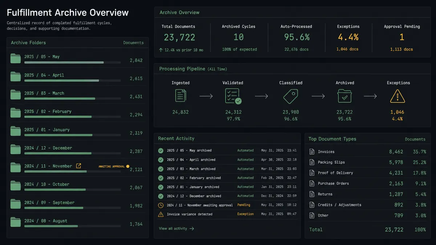The image size is (436, 245).
Task: Open the 2025 / 01 - January folder icon
Action: pyautogui.click(x=16, y=131)
